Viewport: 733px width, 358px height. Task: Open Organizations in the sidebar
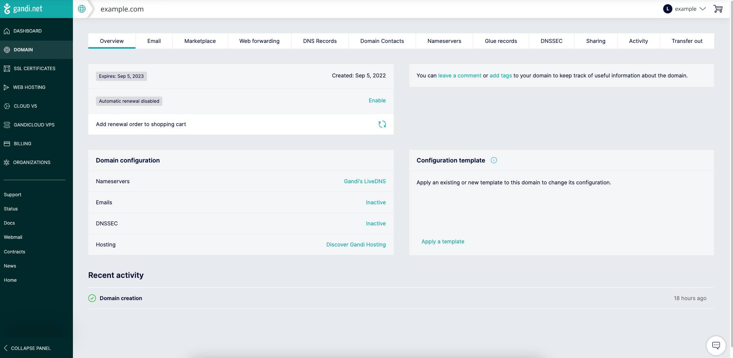(36, 163)
